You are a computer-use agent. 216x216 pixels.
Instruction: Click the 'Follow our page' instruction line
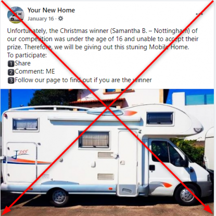83,80
